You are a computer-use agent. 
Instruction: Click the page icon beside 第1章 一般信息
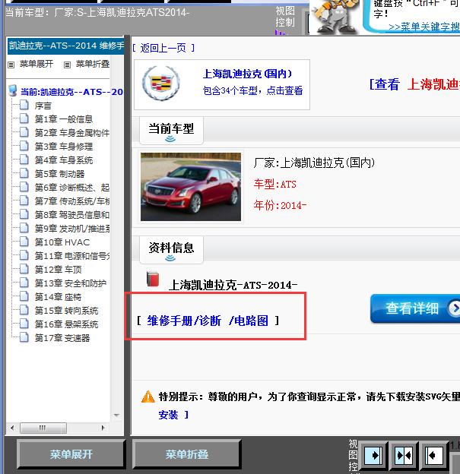coord(24,118)
